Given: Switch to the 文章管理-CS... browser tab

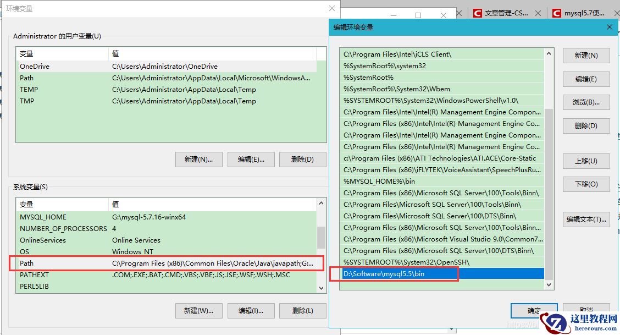Looking at the screenshot, I should click(x=506, y=13).
